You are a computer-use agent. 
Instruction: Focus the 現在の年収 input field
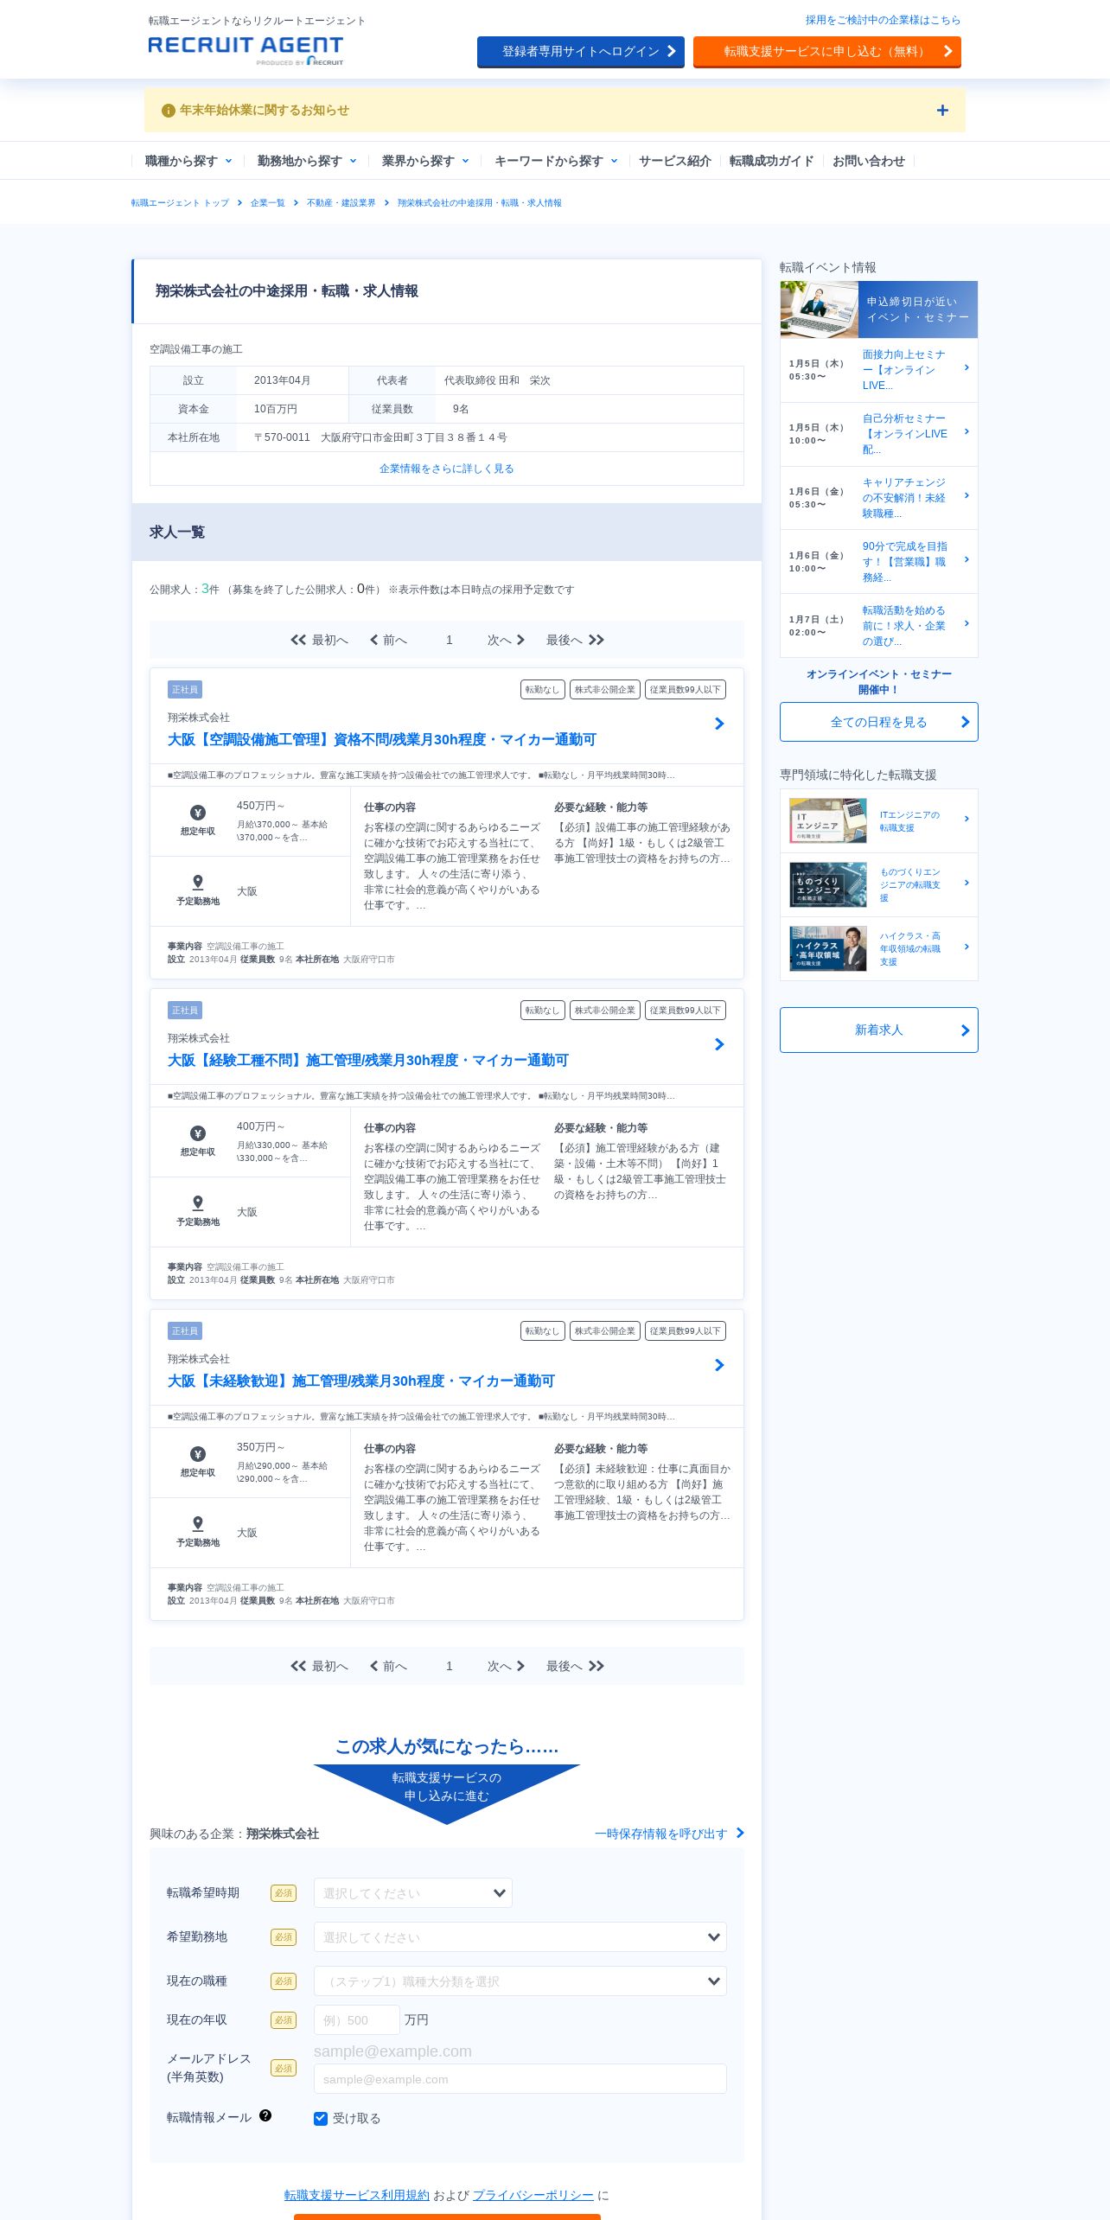tap(357, 2019)
